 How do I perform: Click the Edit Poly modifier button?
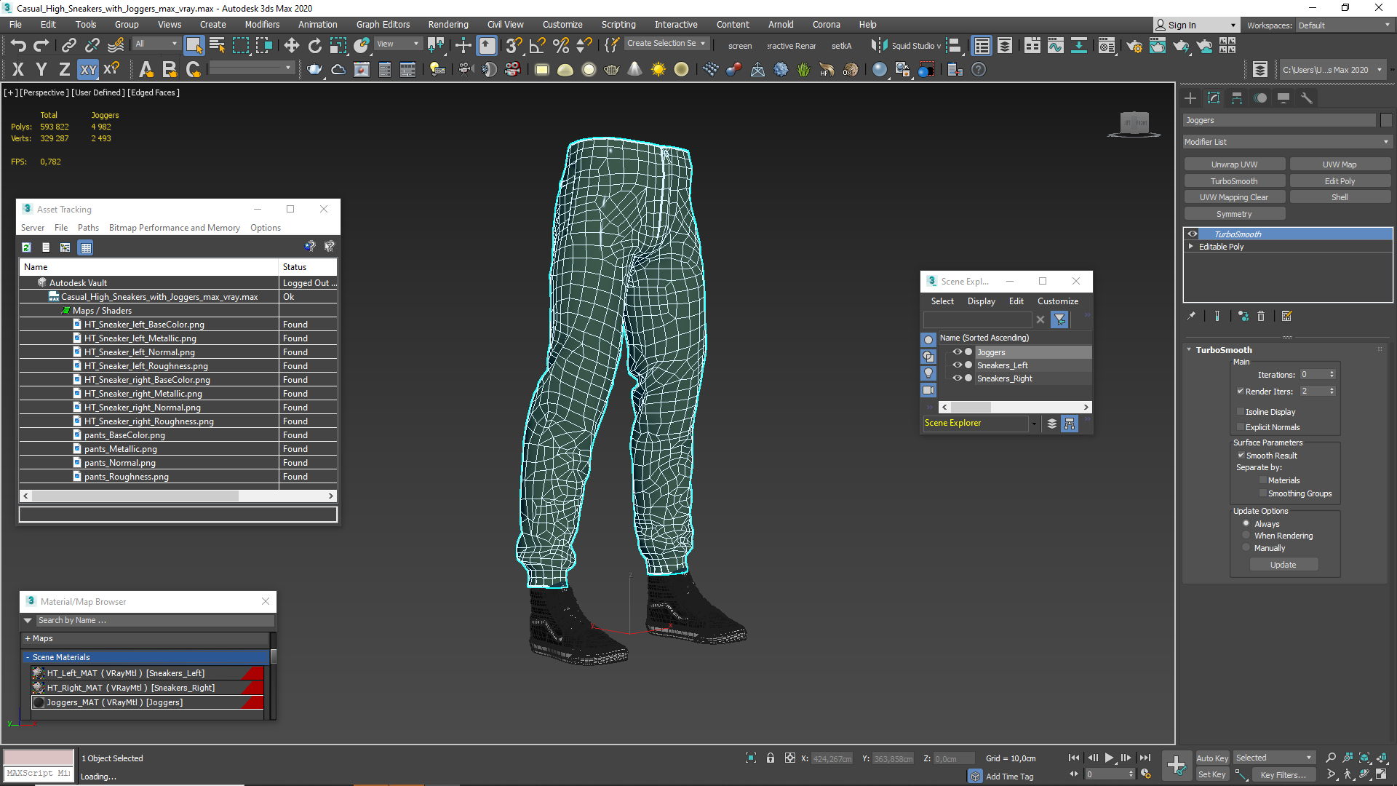click(x=1340, y=181)
